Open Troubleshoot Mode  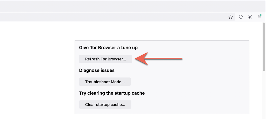105,82
